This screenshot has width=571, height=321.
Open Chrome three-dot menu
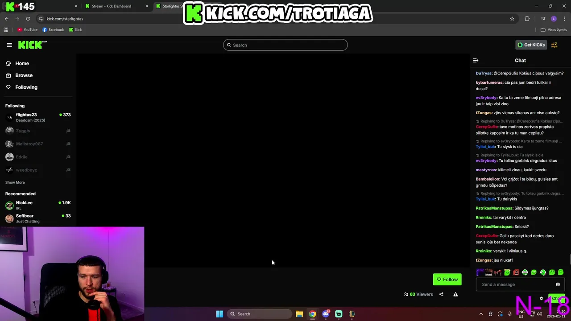point(564,19)
